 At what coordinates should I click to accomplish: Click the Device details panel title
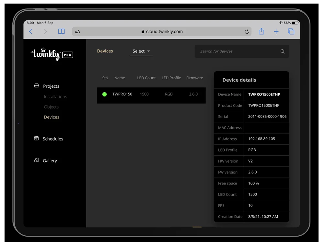pos(239,80)
